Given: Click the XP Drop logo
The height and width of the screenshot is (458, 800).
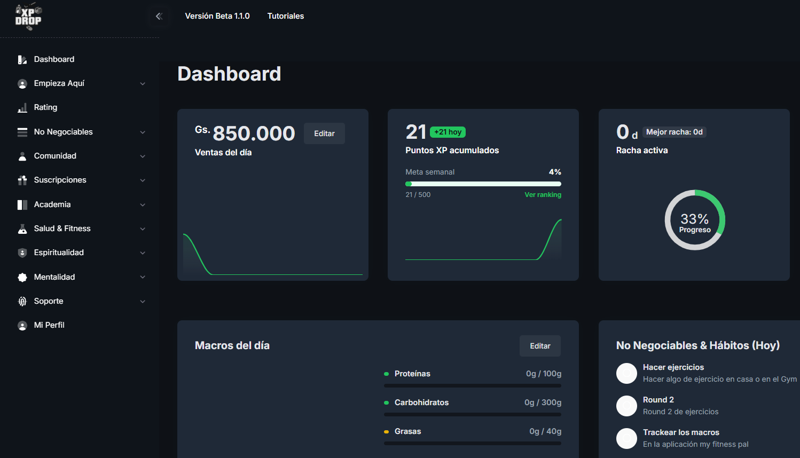Looking at the screenshot, I should click(x=28, y=17).
